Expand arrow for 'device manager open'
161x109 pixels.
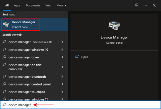(x=62, y=57)
